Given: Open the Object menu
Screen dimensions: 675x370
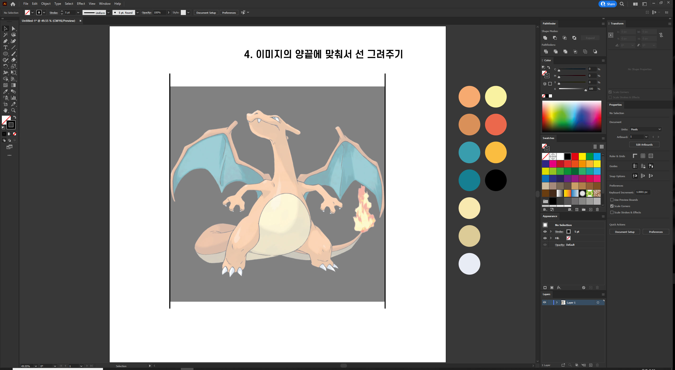Looking at the screenshot, I should click(46, 4).
